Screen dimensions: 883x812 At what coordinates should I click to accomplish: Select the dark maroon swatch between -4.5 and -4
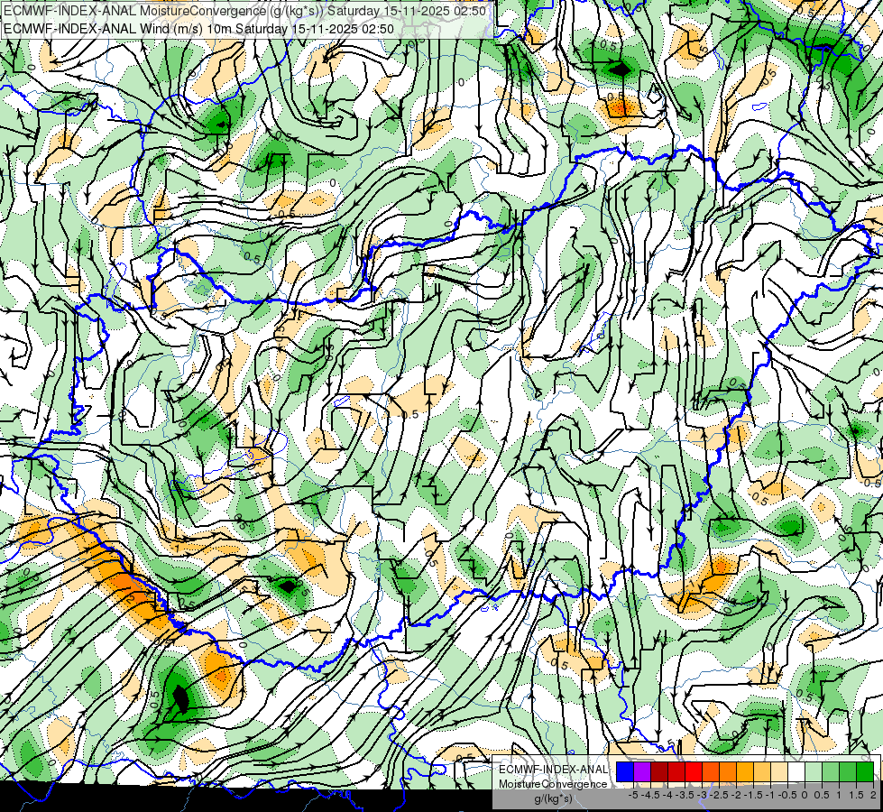pos(659,772)
